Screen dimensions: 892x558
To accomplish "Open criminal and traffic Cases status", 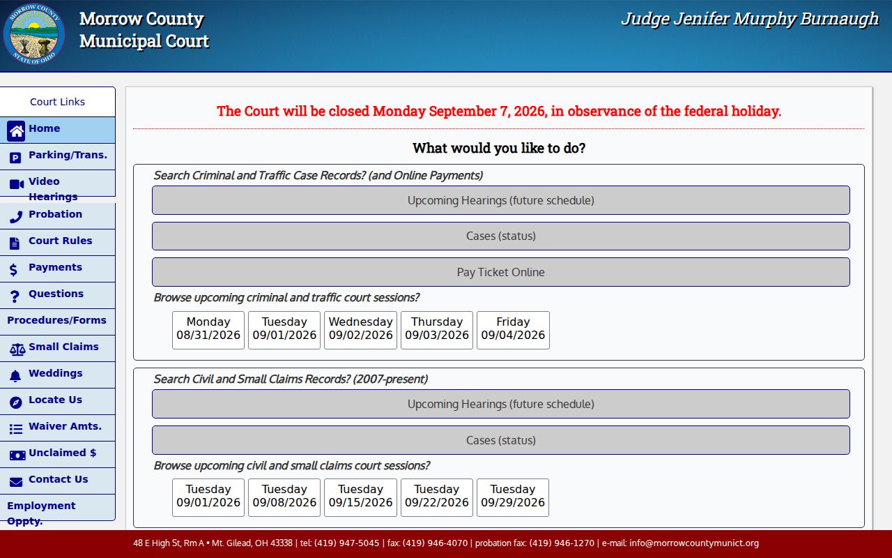I will 501,236.
